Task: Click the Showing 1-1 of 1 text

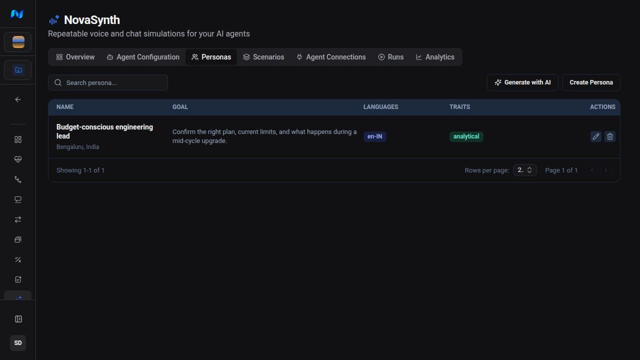Action: (x=80, y=170)
